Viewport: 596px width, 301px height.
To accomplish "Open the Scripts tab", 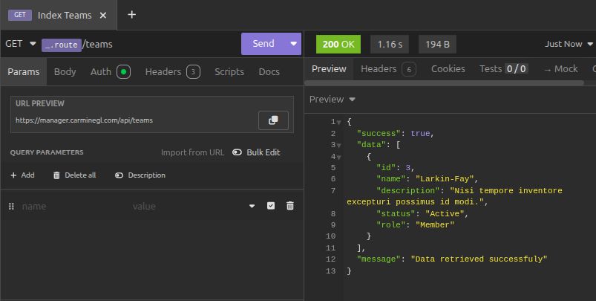I will click(229, 72).
